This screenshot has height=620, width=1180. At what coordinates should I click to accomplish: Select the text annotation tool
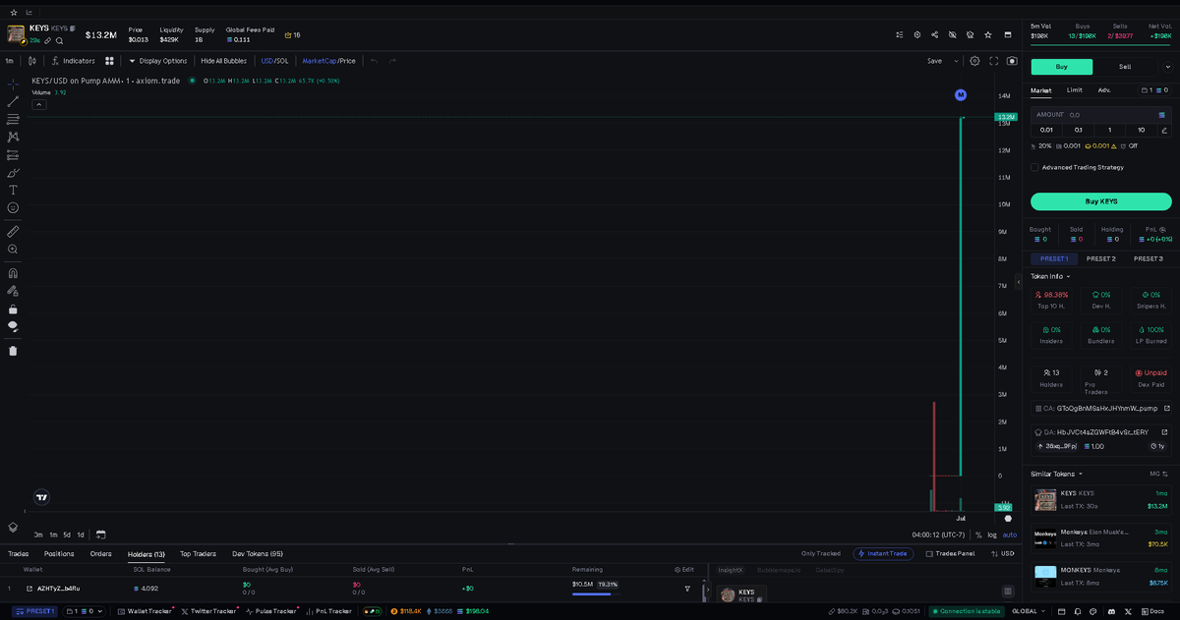pos(13,190)
